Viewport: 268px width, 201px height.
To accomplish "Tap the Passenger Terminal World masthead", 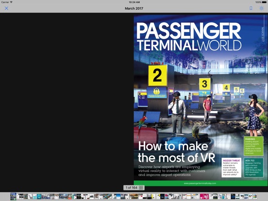I will click(x=189, y=36).
